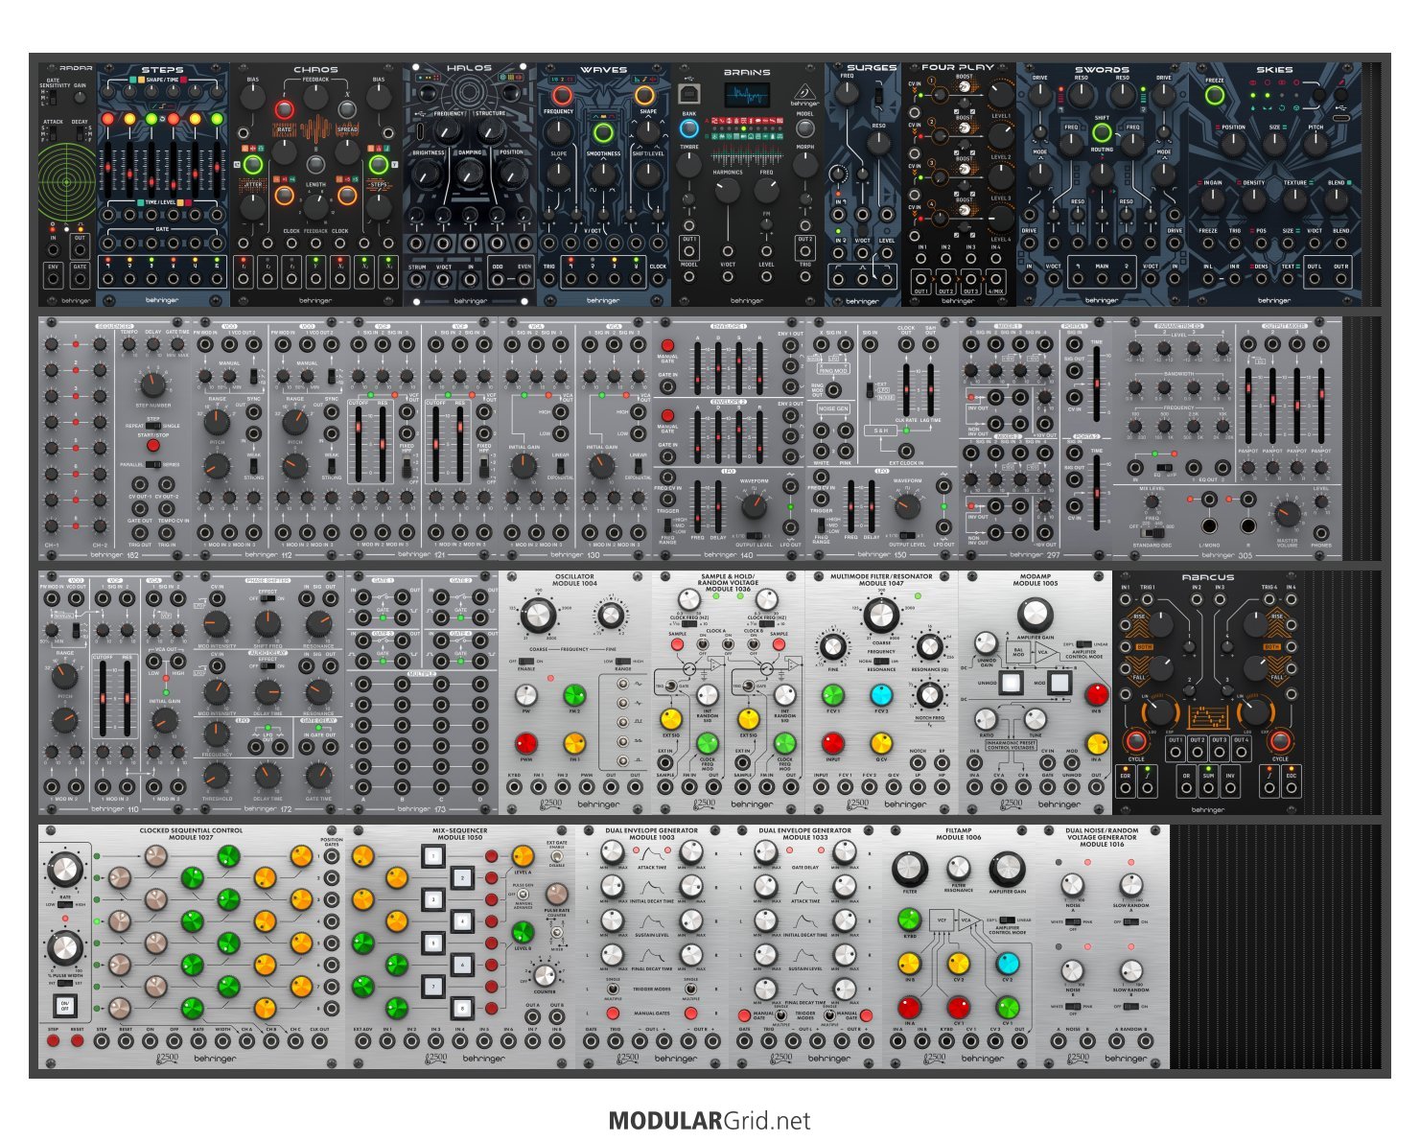Screen dimensions: 1420x1141
Task: Click the Filter knob on Filtamp 1006
Action: coord(909,870)
